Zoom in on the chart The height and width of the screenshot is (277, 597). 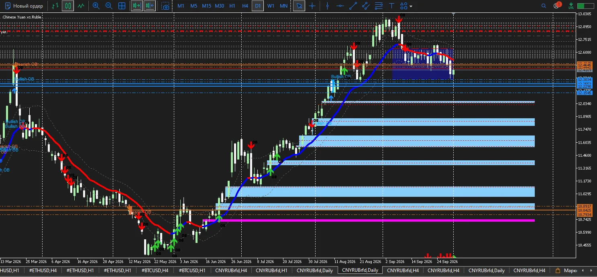click(x=96, y=6)
